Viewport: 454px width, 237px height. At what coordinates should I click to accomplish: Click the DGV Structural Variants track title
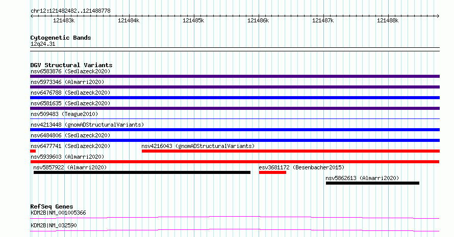(x=71, y=65)
